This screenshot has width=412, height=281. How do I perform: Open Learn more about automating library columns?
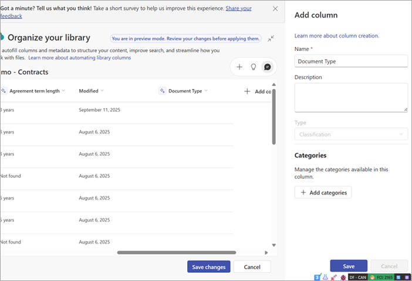80,58
